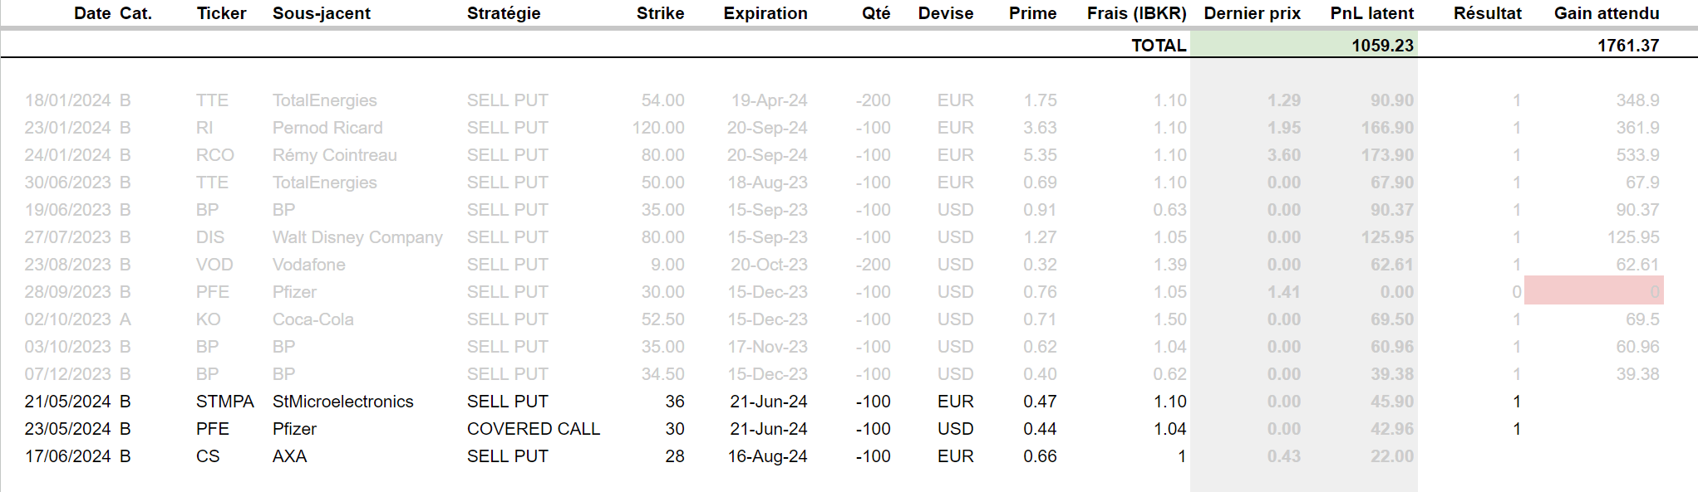Select total PnL latent value 1059.23

[1382, 46]
